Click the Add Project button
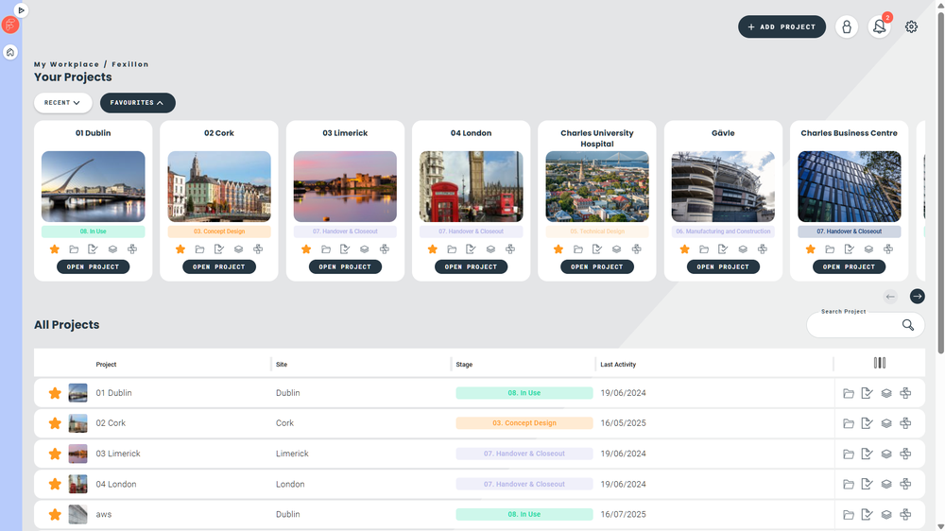 coord(782,27)
